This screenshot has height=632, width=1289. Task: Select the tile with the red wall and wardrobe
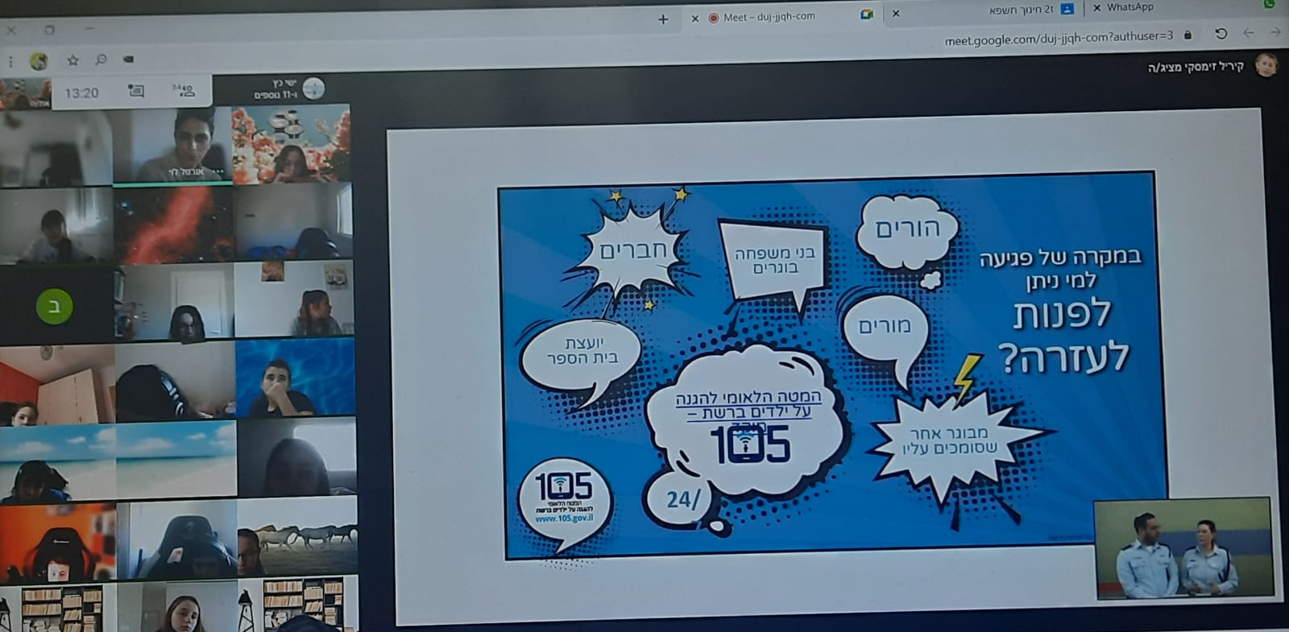point(57,385)
